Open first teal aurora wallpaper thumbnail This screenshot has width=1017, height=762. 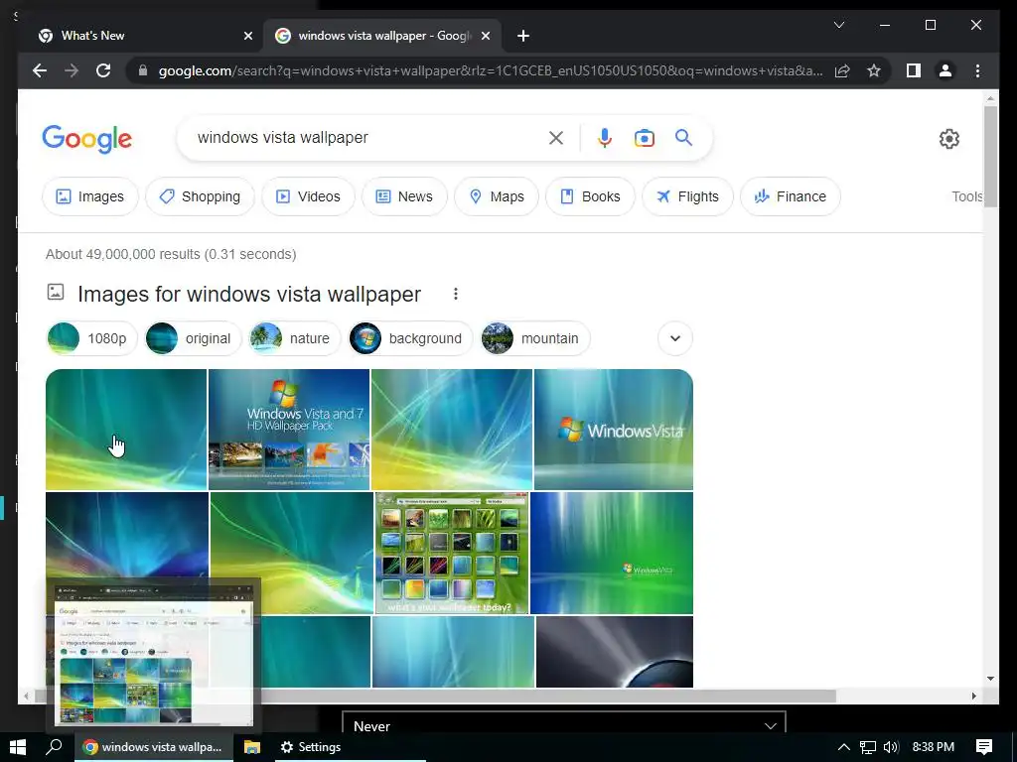tap(126, 429)
